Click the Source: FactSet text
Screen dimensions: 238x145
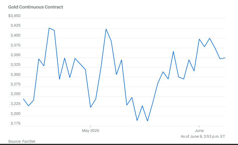coord(22,141)
